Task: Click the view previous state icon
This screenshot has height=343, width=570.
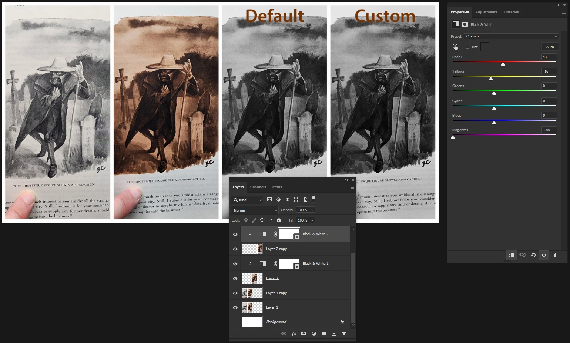Action: (523, 255)
